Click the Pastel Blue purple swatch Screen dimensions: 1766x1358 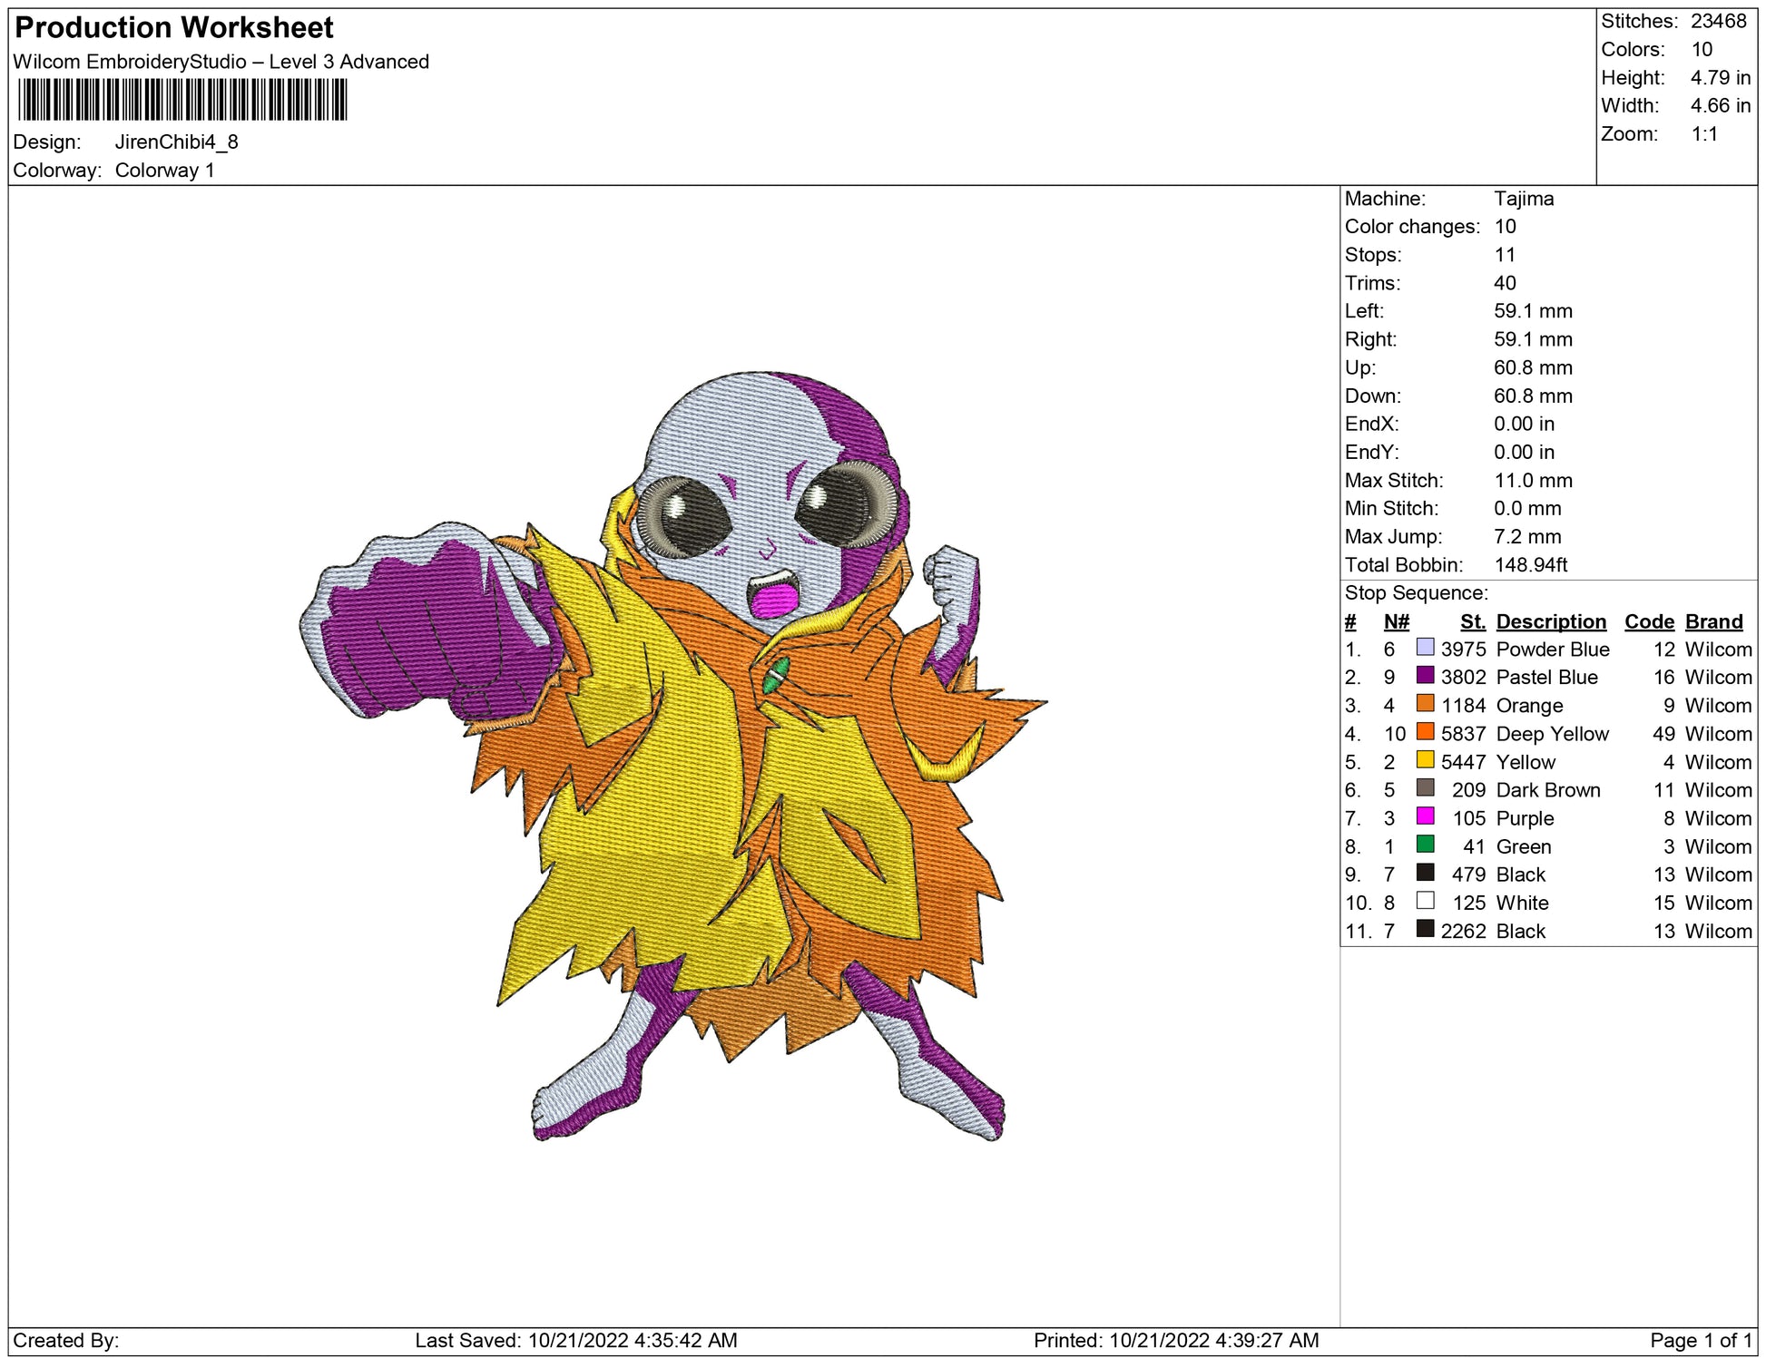[1425, 676]
